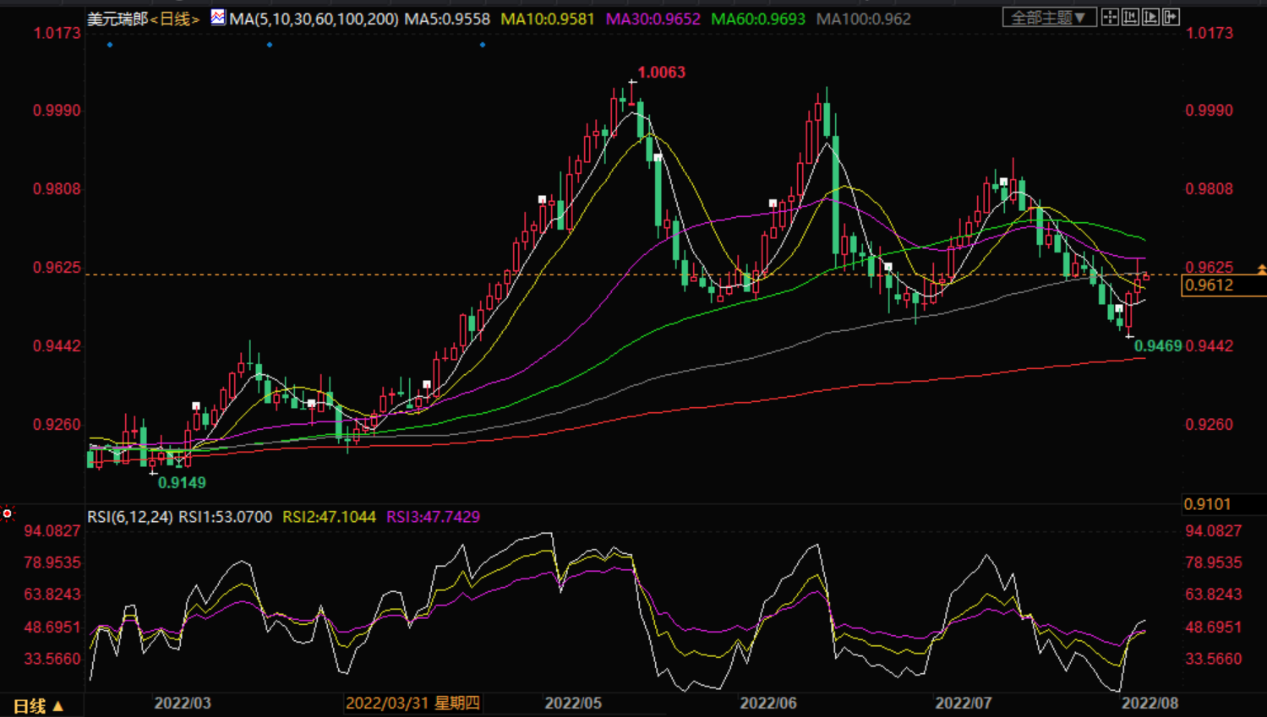Open the <日线> period label next to 美元瑞郎
1267x717 pixels.
175,19
